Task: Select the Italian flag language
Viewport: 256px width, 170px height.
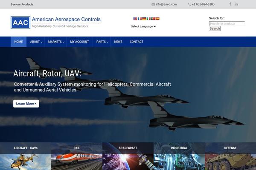Action: [148, 19]
